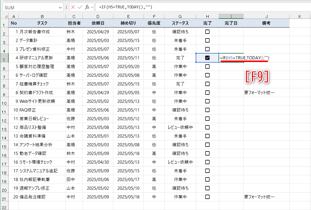311x210 pixels.
Task: Click the 優先度 header cell
Action: pyautogui.click(x=154, y=23)
